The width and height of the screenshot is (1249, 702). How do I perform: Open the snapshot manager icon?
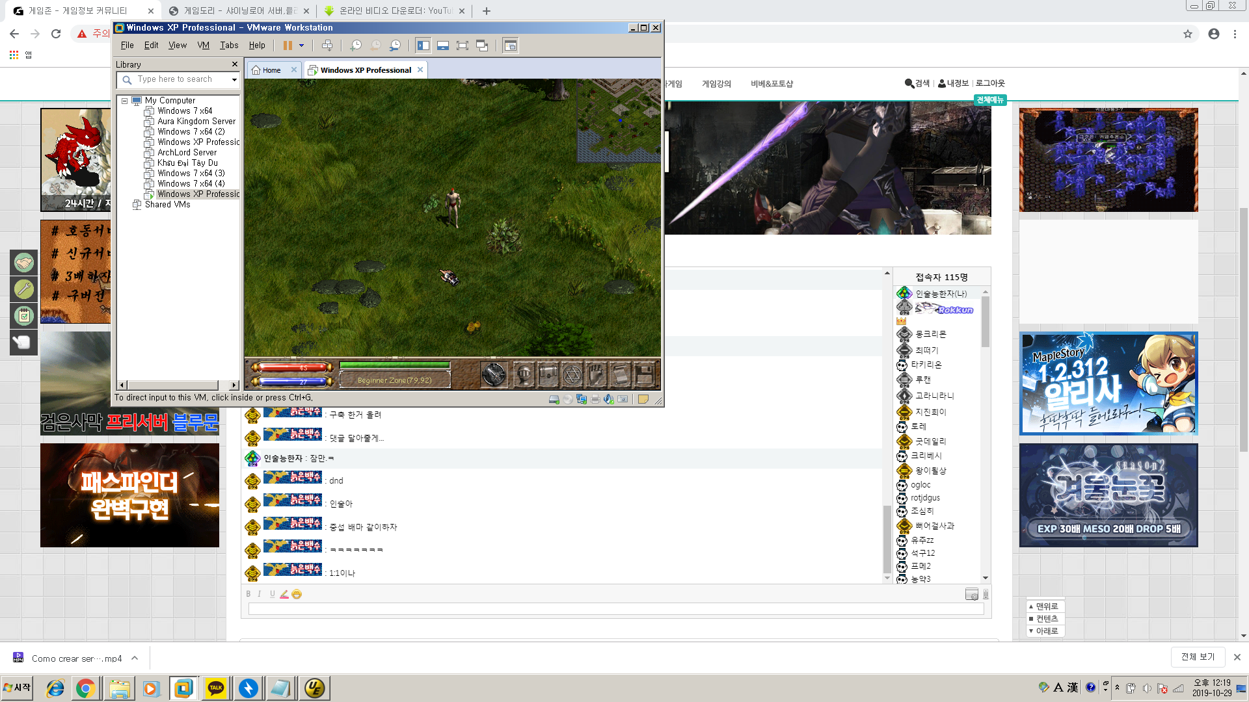coord(395,45)
